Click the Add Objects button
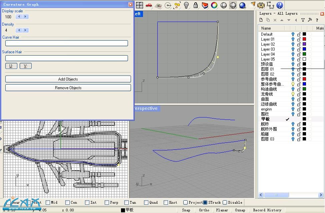This screenshot has height=213, width=325. [x=68, y=79]
